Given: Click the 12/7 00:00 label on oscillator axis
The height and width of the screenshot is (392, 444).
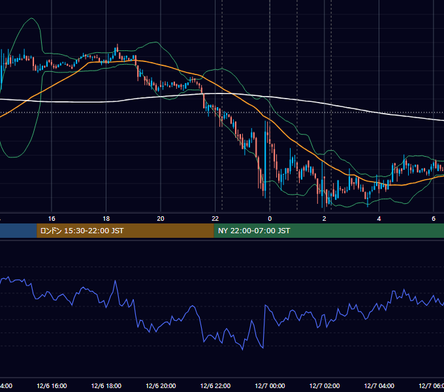Looking at the screenshot, I should [270, 385].
